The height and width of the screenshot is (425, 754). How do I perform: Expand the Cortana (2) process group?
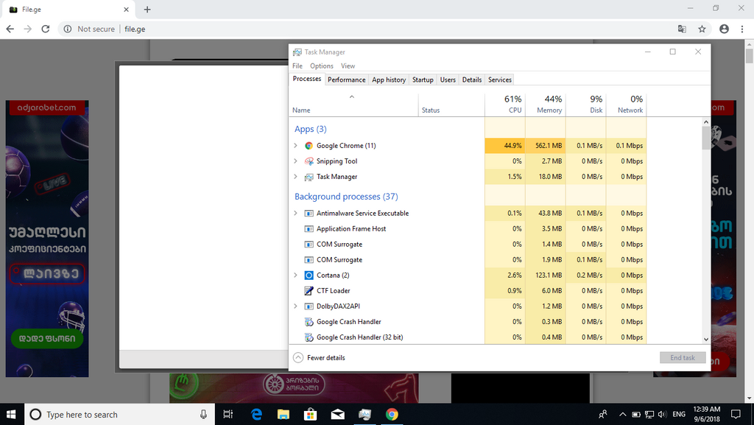pos(296,275)
